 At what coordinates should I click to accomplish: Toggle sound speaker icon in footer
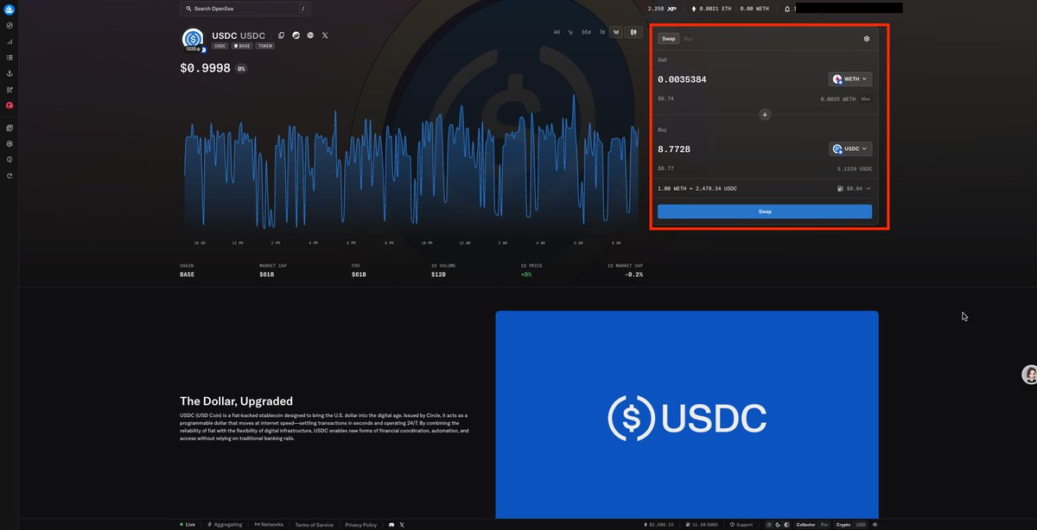coord(875,525)
